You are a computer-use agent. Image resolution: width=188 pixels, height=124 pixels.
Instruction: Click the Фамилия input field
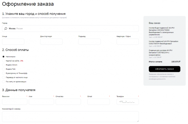[15, 102]
